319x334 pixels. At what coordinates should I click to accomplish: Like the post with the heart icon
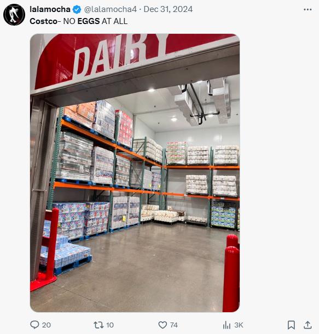(x=163, y=325)
